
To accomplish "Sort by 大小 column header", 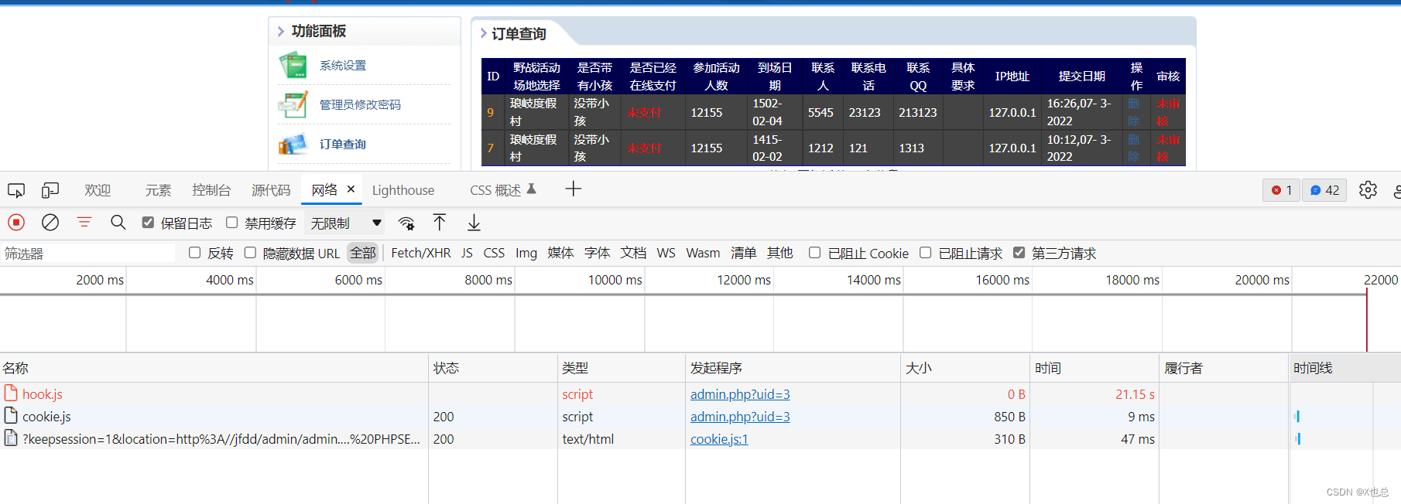I will (964, 368).
